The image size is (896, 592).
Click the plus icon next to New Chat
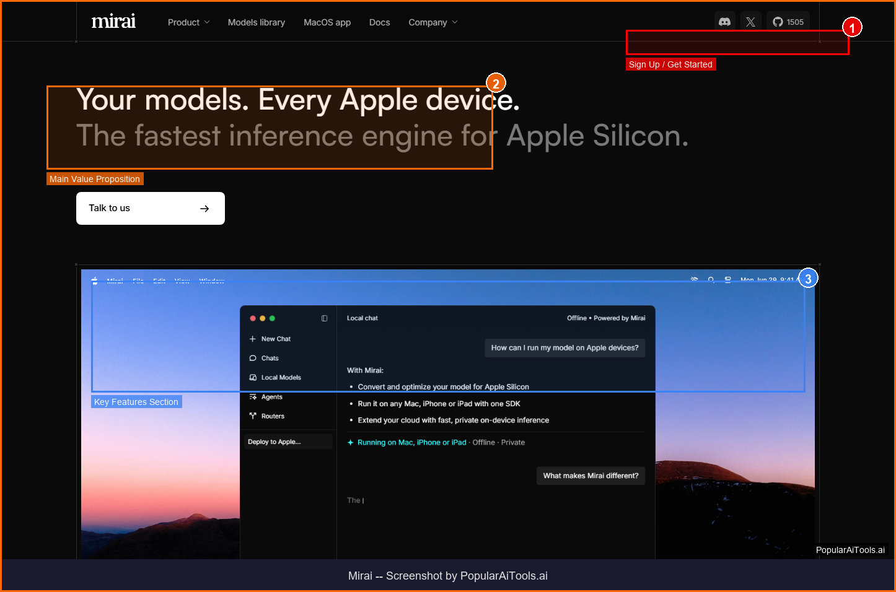[x=253, y=339]
